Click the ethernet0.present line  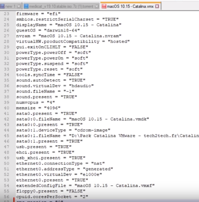52,180
